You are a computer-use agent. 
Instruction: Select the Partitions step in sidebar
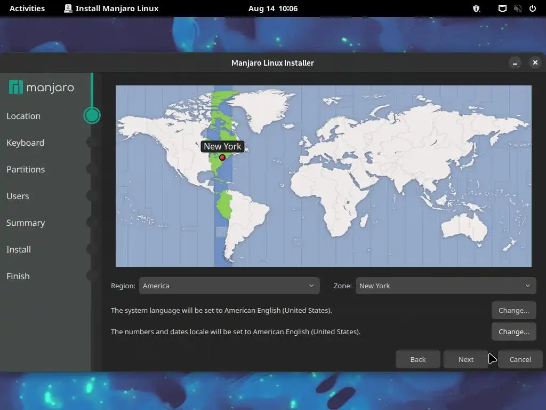point(26,169)
